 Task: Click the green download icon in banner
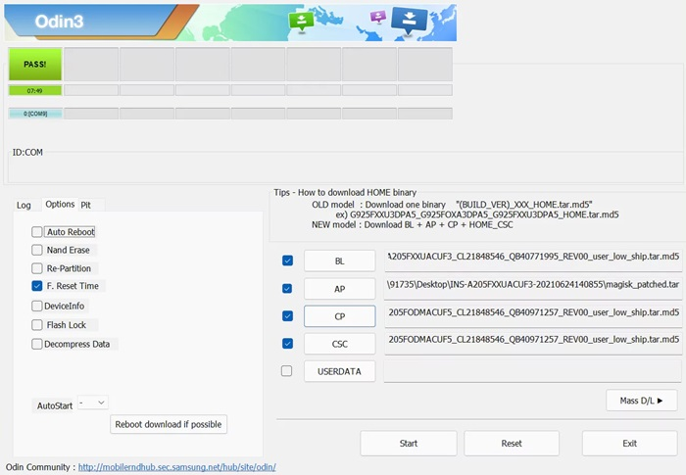pos(301,22)
